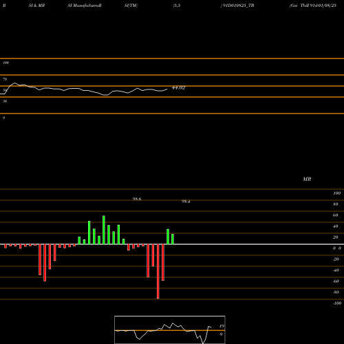Image resolution: width=344 pixels, height=344 pixels.
Task: Click the -40 label on the MR axis
Action: coord(336,270)
